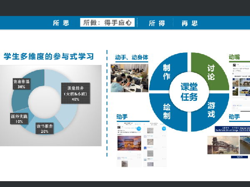The height and width of the screenshot is (187, 250).
Task: Click the 动手、动身体 label
Action: 131,57
